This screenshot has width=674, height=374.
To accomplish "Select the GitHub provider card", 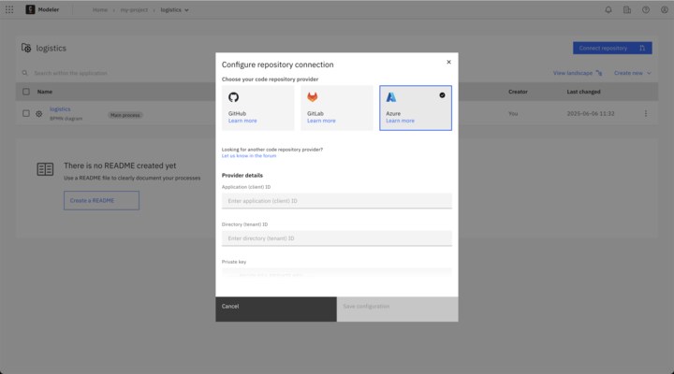I will pyautogui.click(x=258, y=108).
